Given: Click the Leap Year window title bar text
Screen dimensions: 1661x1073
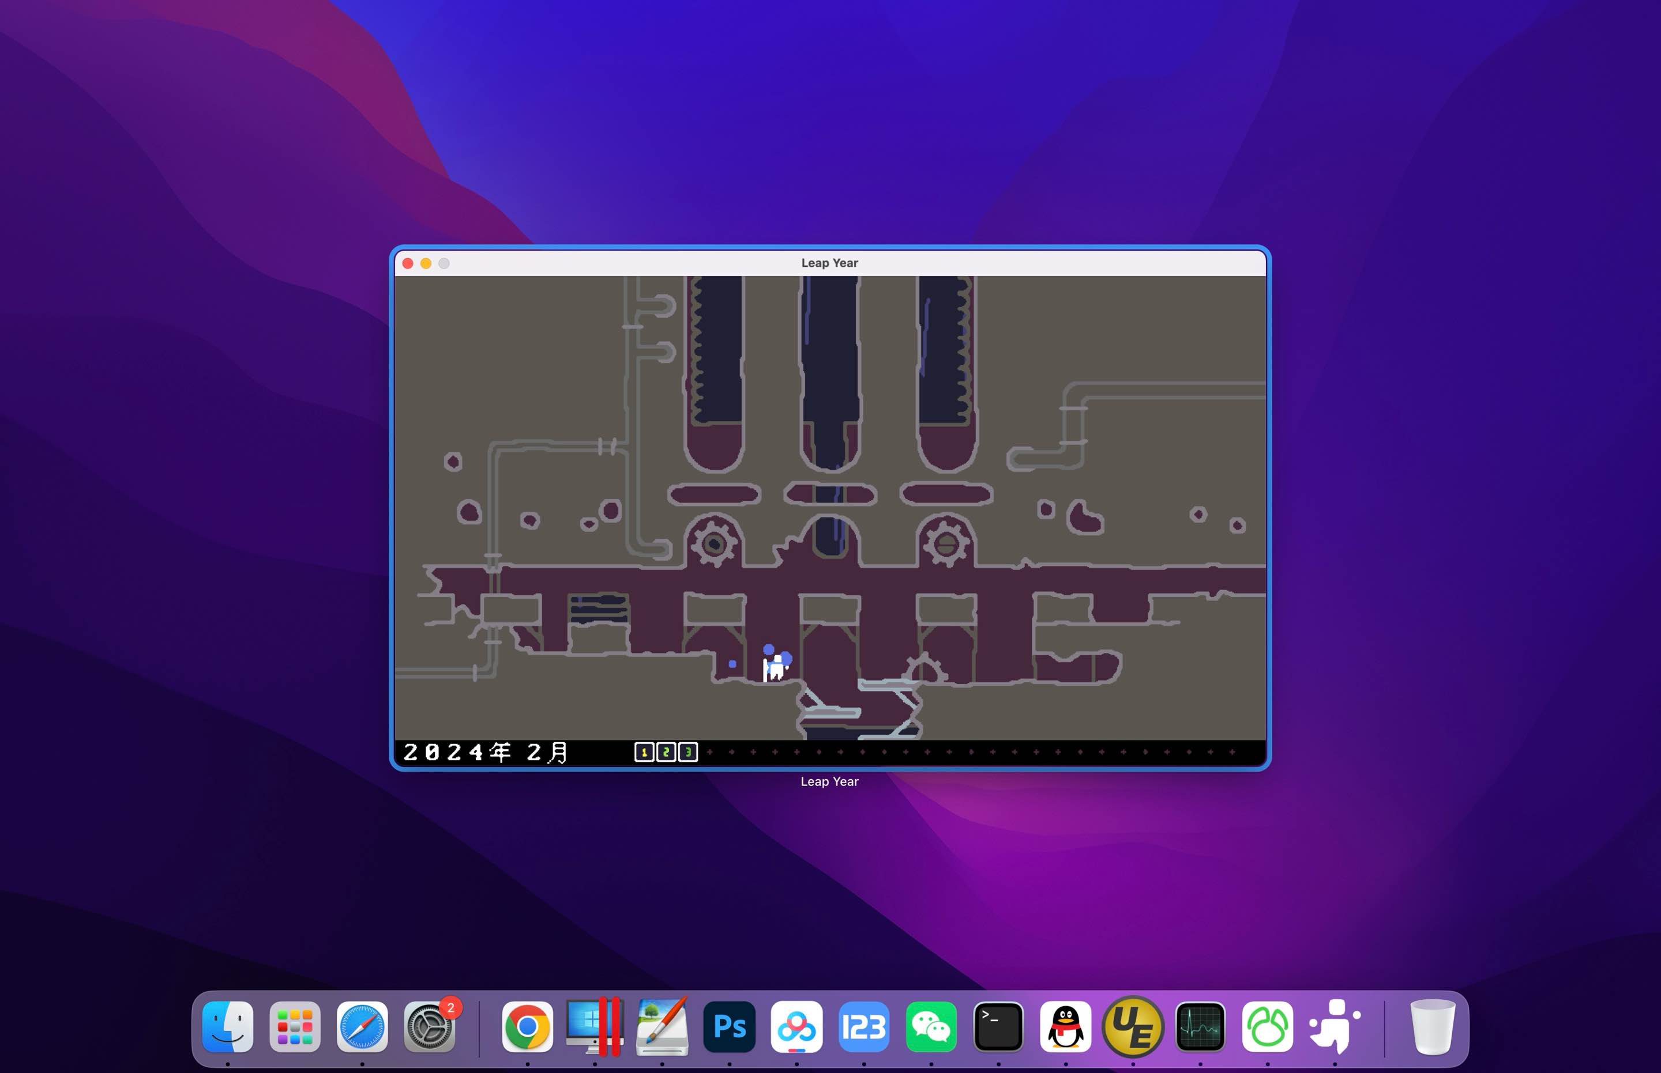Looking at the screenshot, I should click(829, 263).
